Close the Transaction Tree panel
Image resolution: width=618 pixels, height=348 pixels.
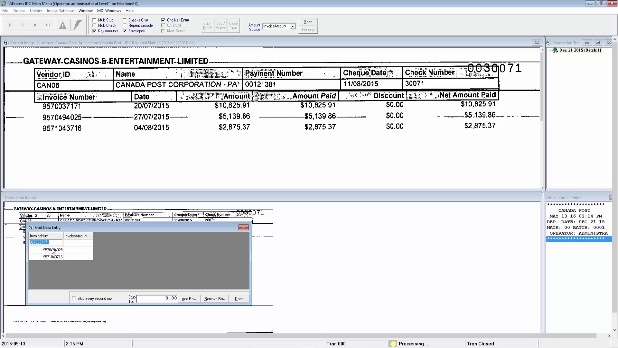click(608, 43)
